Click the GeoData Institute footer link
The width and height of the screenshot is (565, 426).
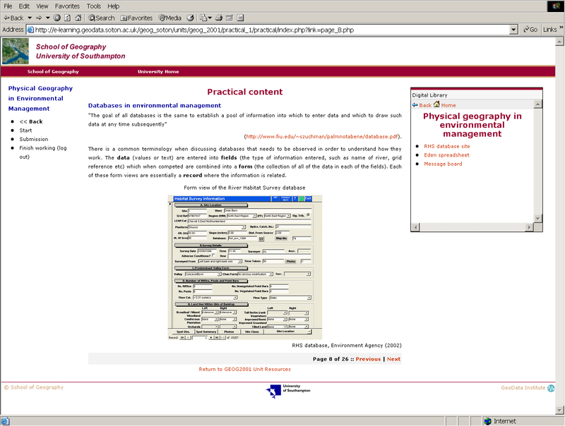pyautogui.click(x=523, y=387)
